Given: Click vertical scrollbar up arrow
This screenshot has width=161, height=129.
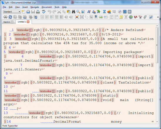Looking at the screenshot, I should pos(157,26).
